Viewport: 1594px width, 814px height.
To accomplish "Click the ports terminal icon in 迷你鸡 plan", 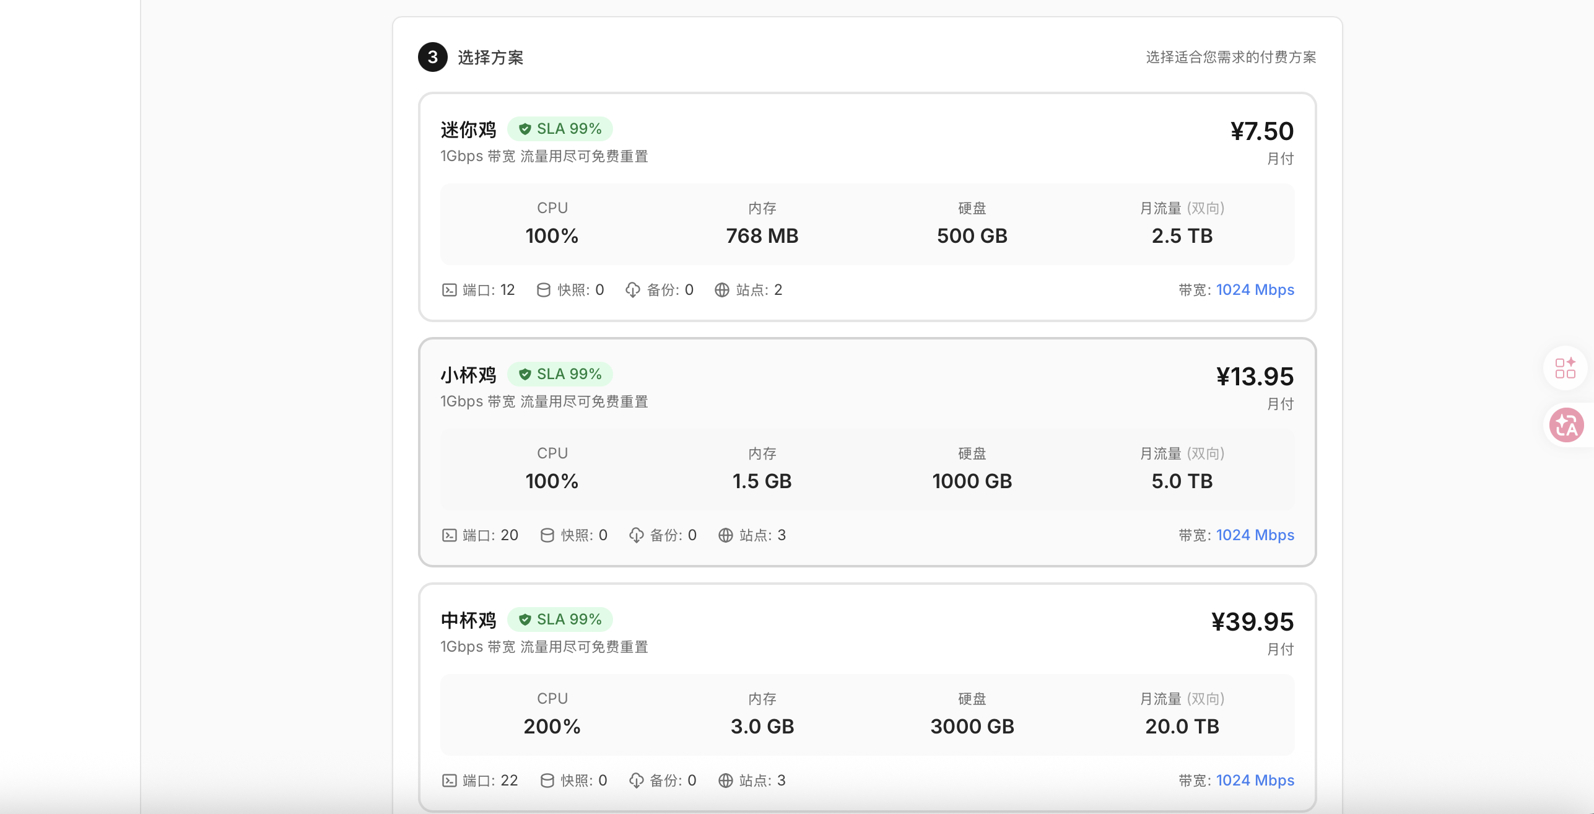I will tap(450, 290).
